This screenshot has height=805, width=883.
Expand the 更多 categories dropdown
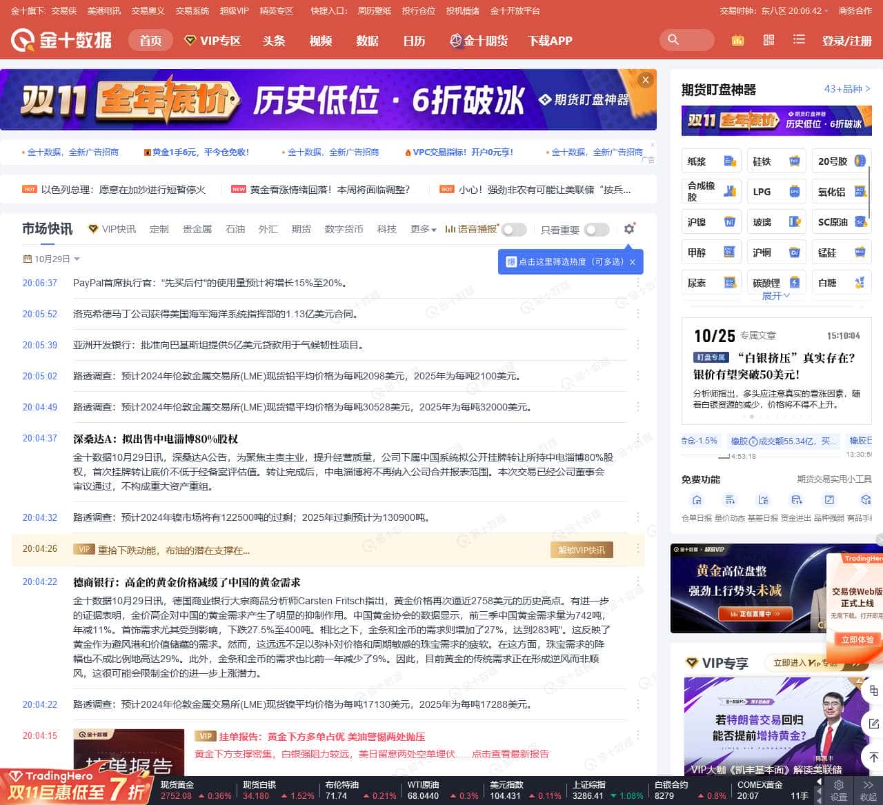(424, 229)
